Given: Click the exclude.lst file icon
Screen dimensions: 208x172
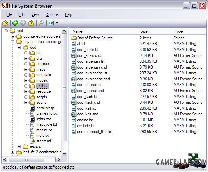Looking at the screenshot, I should 74,126.
